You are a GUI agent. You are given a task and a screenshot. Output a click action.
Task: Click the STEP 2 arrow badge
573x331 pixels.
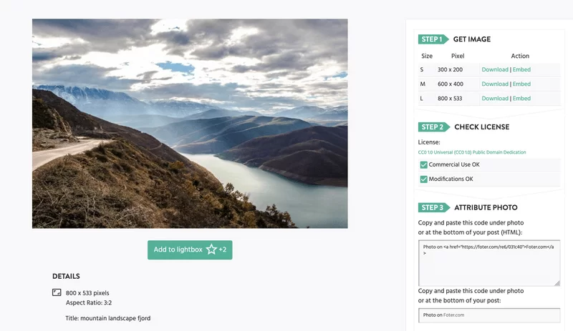[434, 127]
